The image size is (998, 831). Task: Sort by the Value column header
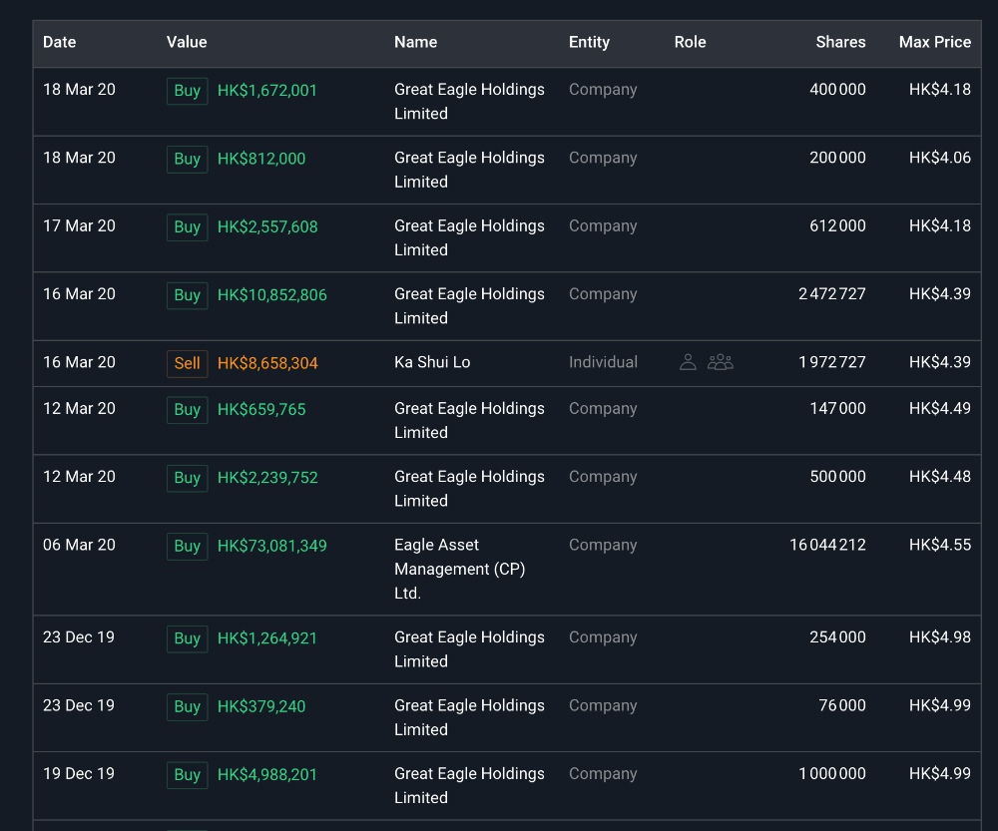187,42
